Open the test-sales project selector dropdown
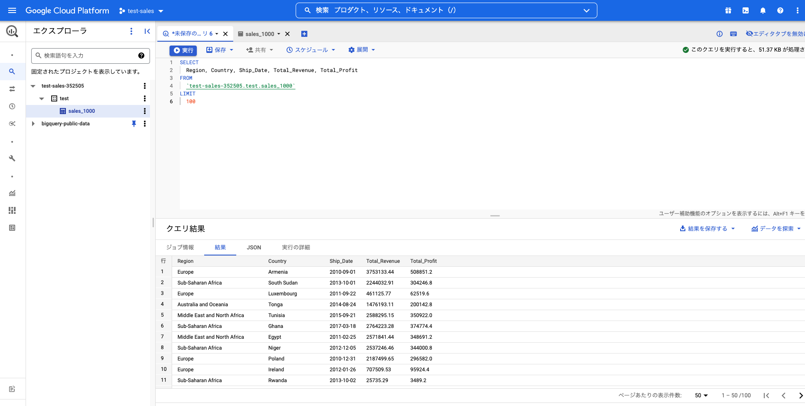This screenshot has width=805, height=406. point(141,11)
